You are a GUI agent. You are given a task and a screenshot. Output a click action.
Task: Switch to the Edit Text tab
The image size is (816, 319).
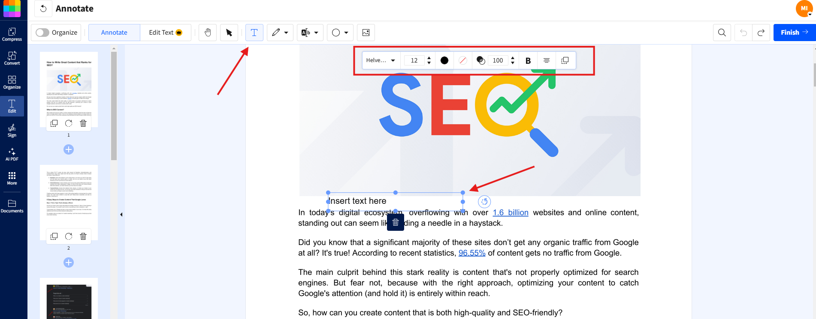click(x=166, y=33)
